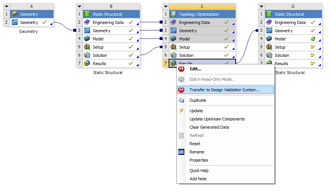Click refresh-required status icon on D Model
Viewport: 332px width, 193px height.
313,39
